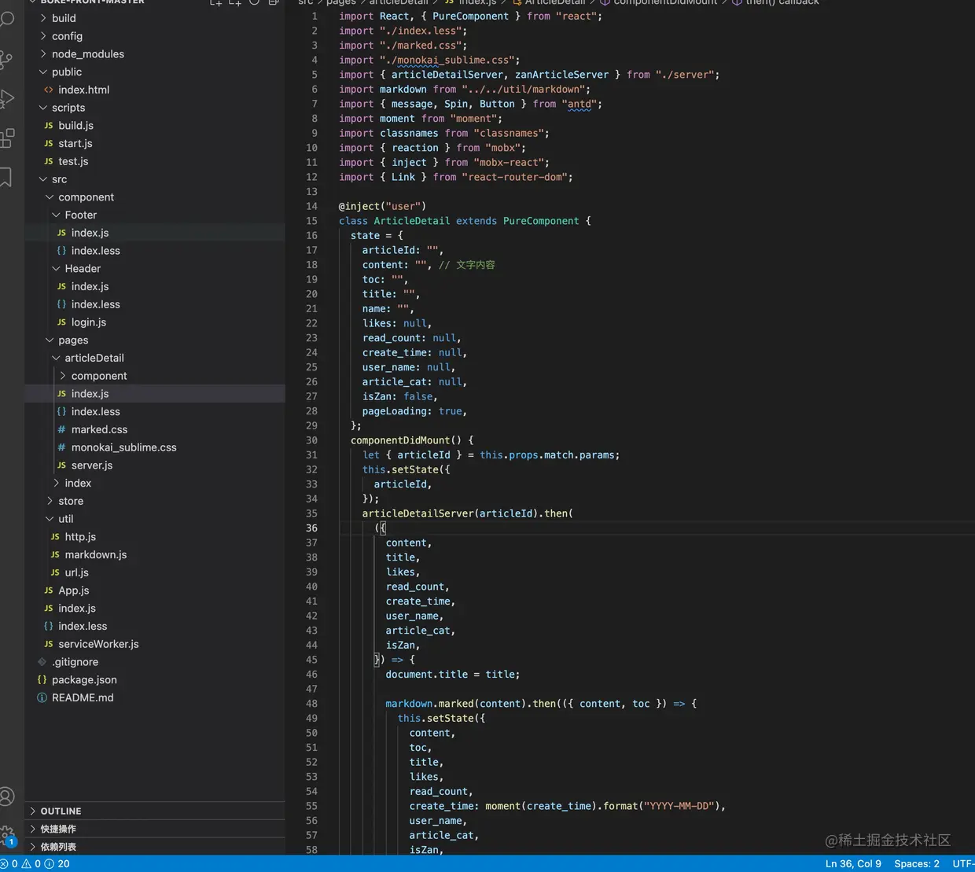Image resolution: width=975 pixels, height=872 pixels.
Task: Click the JS icon beside start.js
Action: (x=49, y=144)
